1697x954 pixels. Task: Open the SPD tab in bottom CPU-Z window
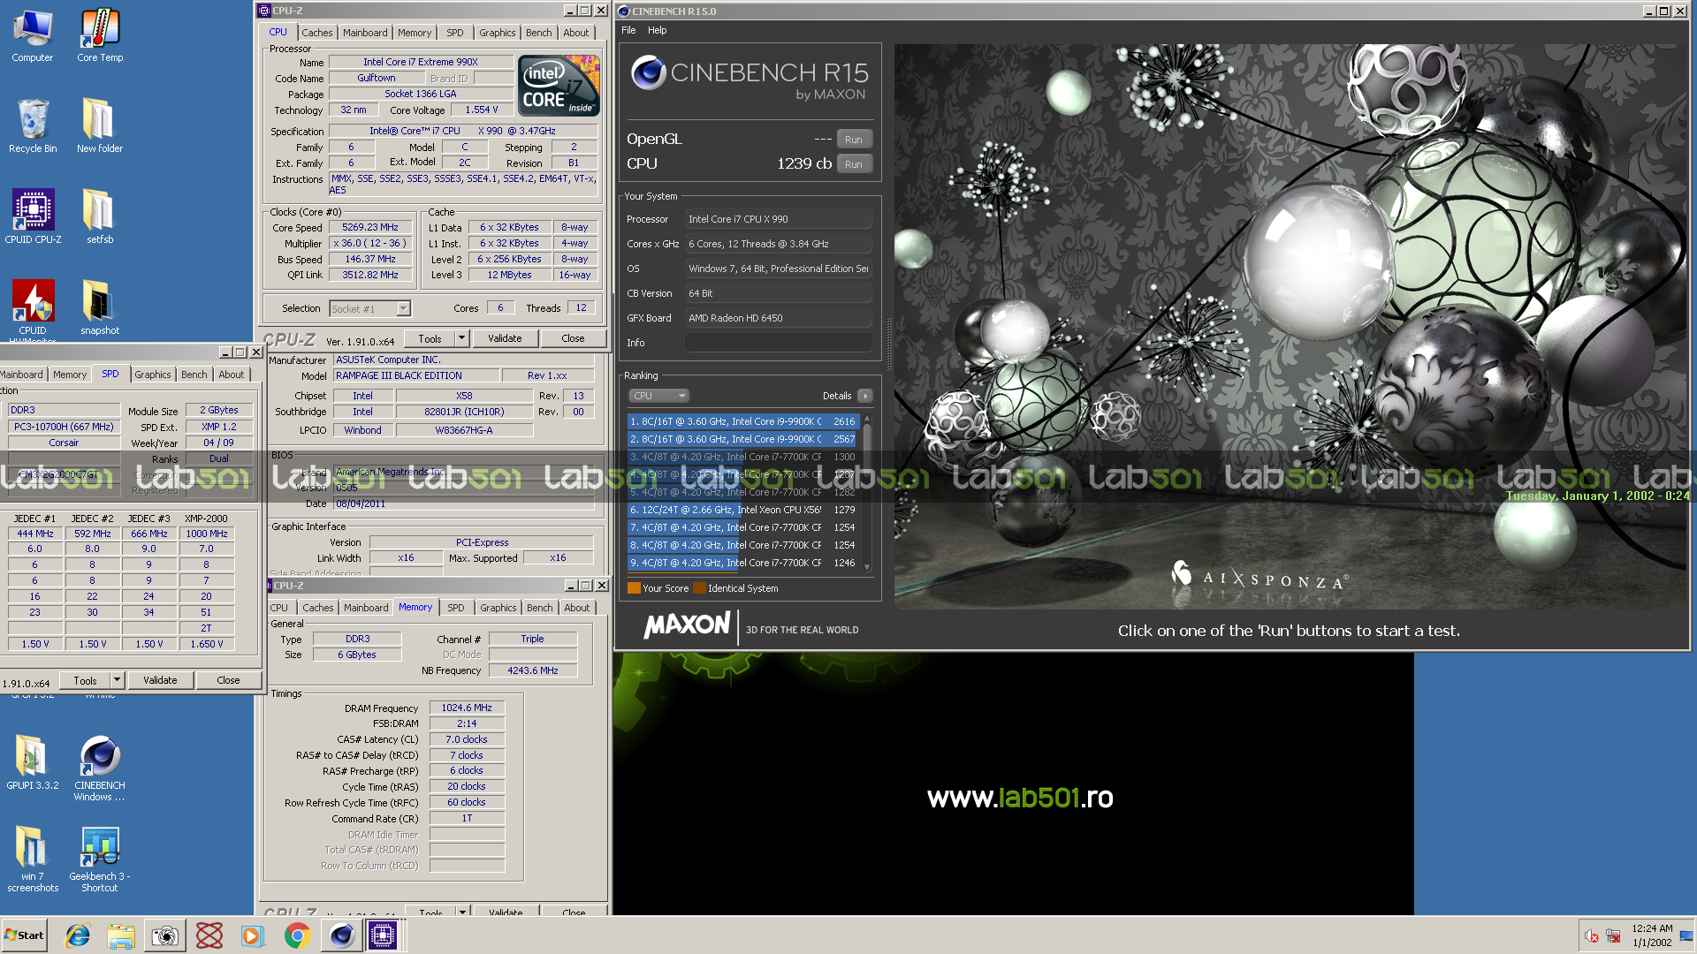(455, 608)
